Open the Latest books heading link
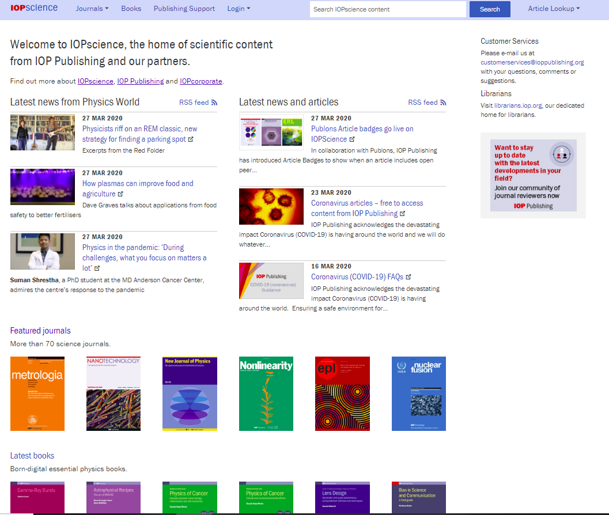Screen dimensions: 609x515 [x=32, y=456]
